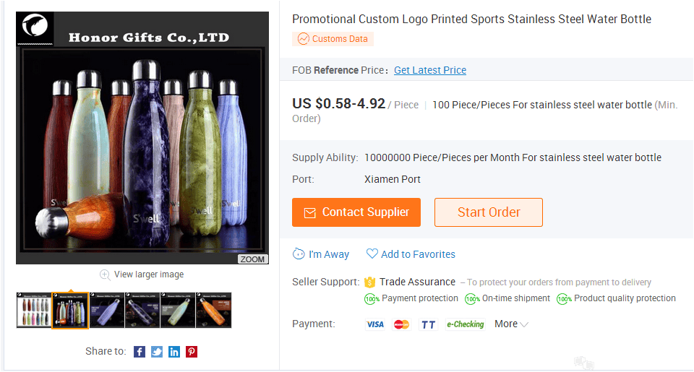Click the Visa payment icon
Viewport: 694px width, 372px height.
[x=374, y=324]
